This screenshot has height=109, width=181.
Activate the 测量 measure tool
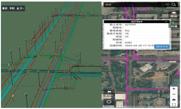click(174, 24)
